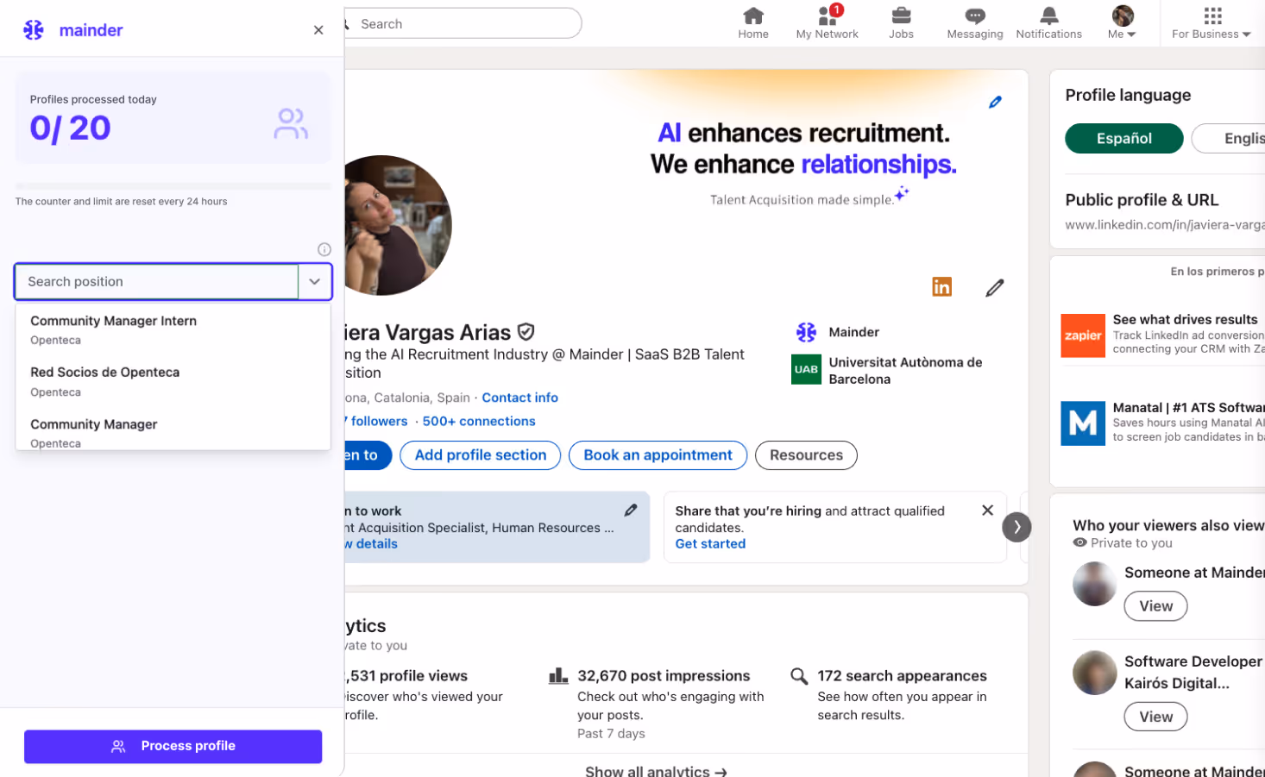Edit the profile banner with pencil icon
1265x777 pixels.
click(x=995, y=102)
